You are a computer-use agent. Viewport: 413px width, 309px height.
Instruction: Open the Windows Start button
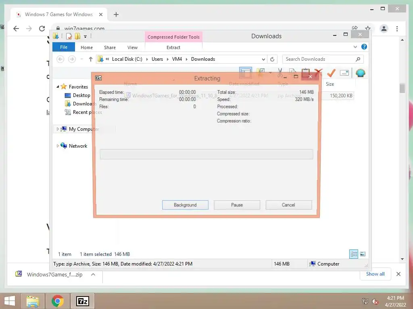pyautogui.click(x=10, y=301)
